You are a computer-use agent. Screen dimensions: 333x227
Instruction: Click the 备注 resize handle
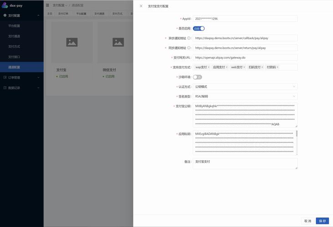[296, 168]
